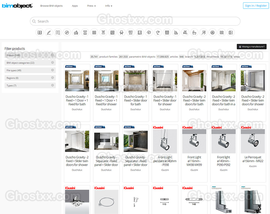Open the compass dial category icon
This screenshot has width=270, height=214.
tap(67, 32)
